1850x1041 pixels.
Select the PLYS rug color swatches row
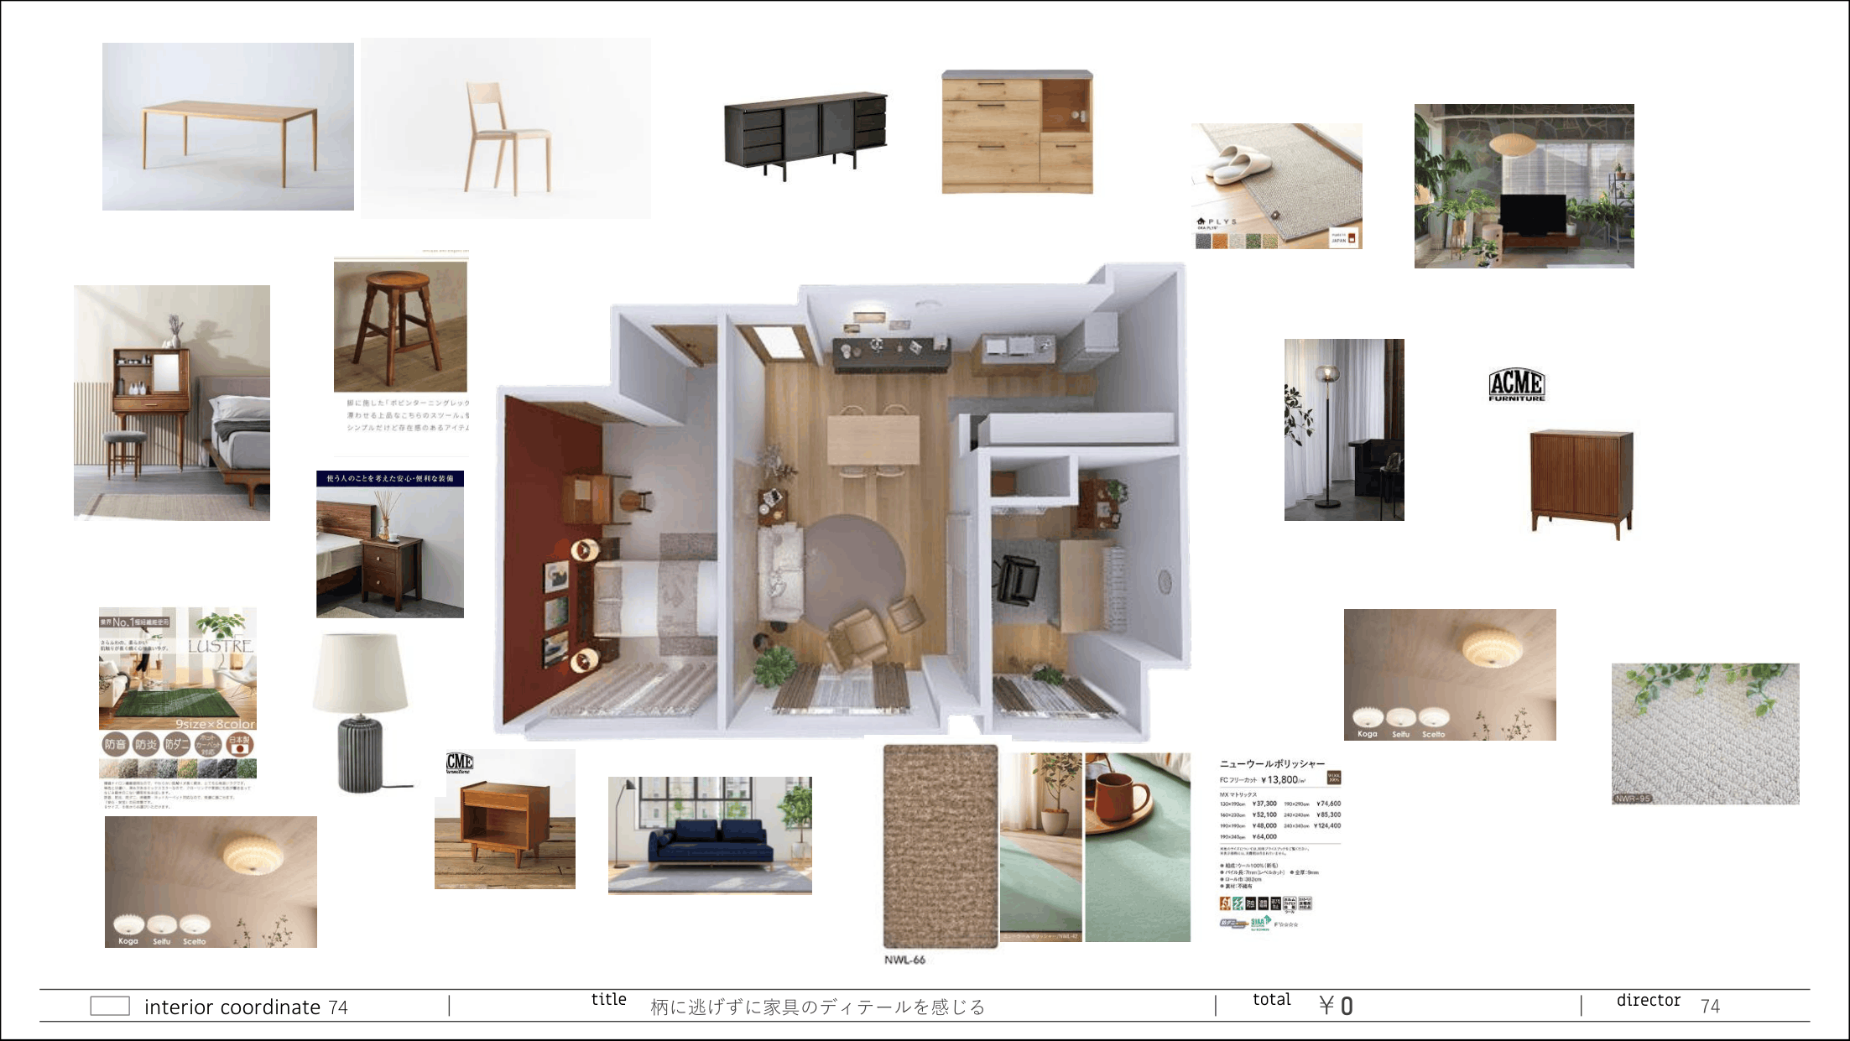[1236, 241]
